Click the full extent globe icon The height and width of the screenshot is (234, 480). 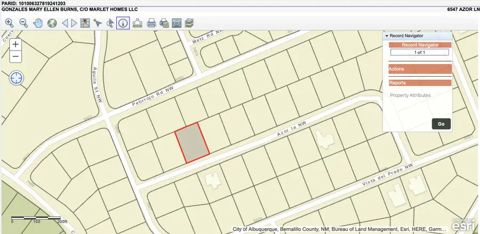tap(52, 22)
